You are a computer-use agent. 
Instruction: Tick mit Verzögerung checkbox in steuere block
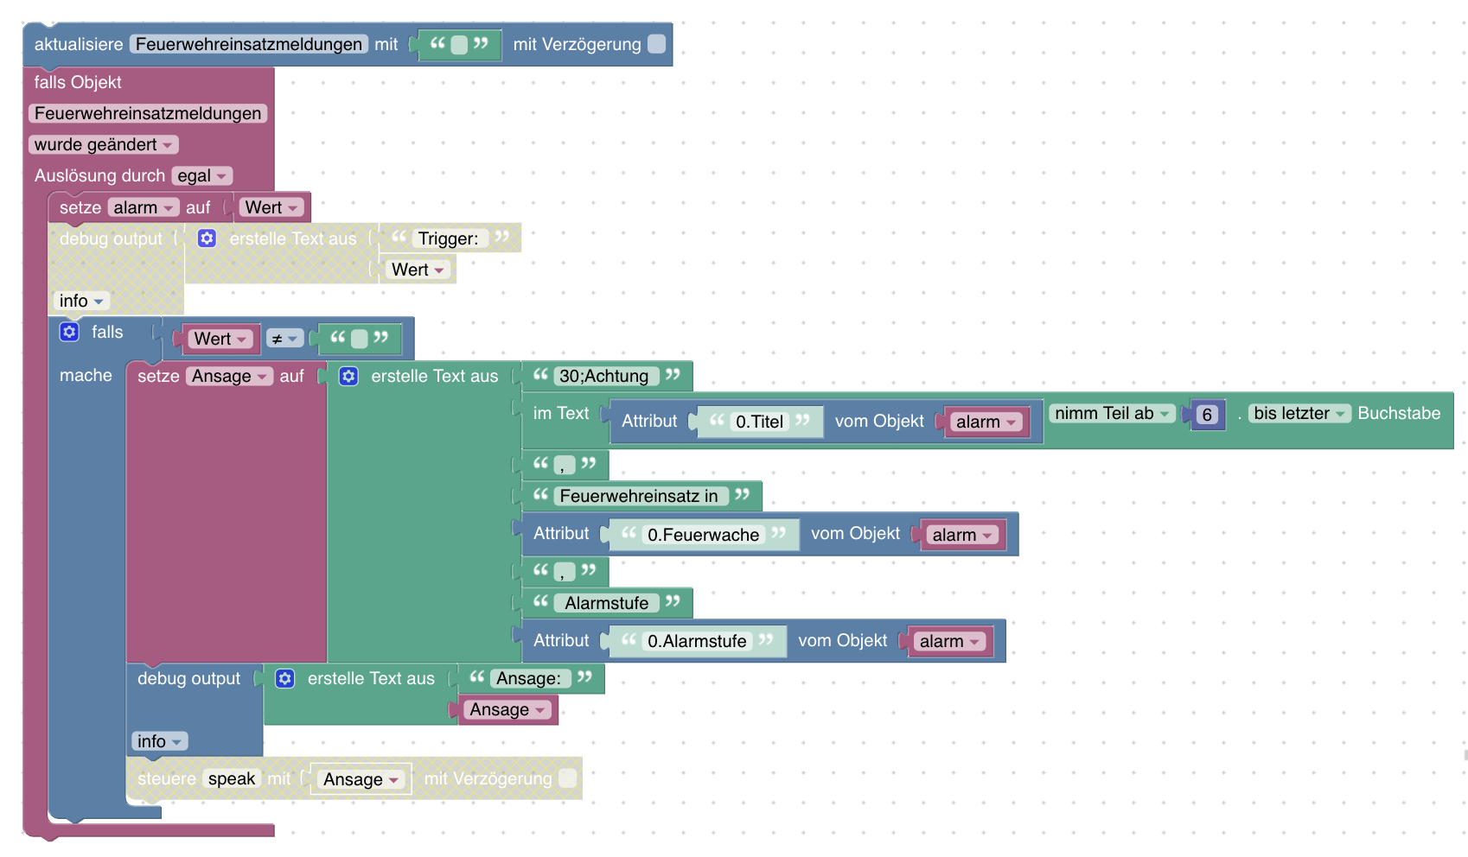[567, 778]
